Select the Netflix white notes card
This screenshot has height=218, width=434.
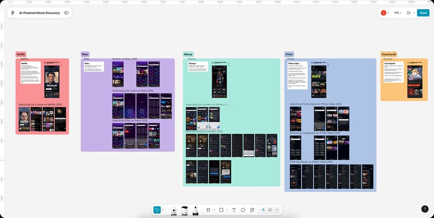(x=30, y=73)
